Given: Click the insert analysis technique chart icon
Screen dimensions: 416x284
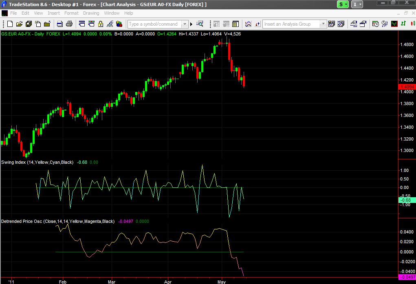Looking at the screenshot, I should [x=248, y=24].
